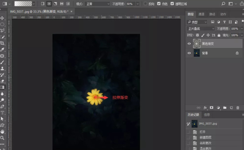Select the Hand tool

coord(2,132)
